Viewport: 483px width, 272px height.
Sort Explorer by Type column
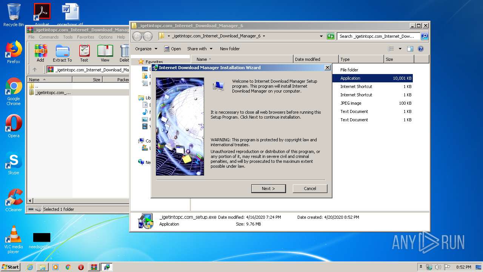361,59
